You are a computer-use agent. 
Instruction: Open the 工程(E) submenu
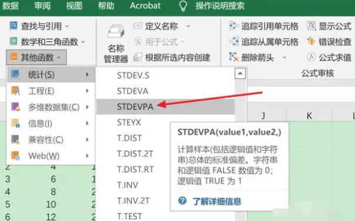(x=50, y=91)
